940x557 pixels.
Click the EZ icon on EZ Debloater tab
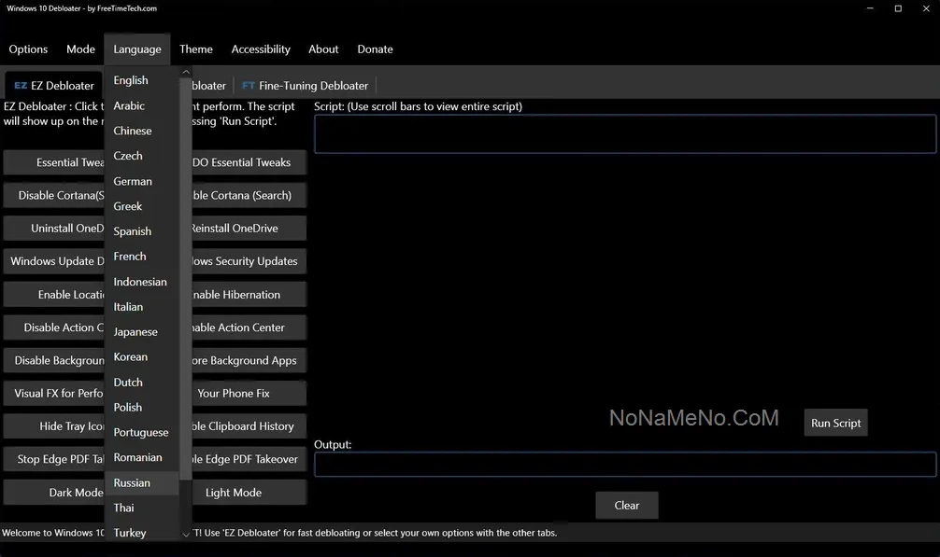(x=21, y=86)
